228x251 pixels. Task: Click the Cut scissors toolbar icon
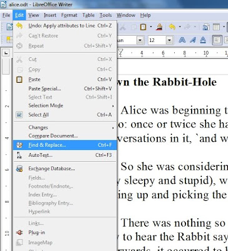122,27
